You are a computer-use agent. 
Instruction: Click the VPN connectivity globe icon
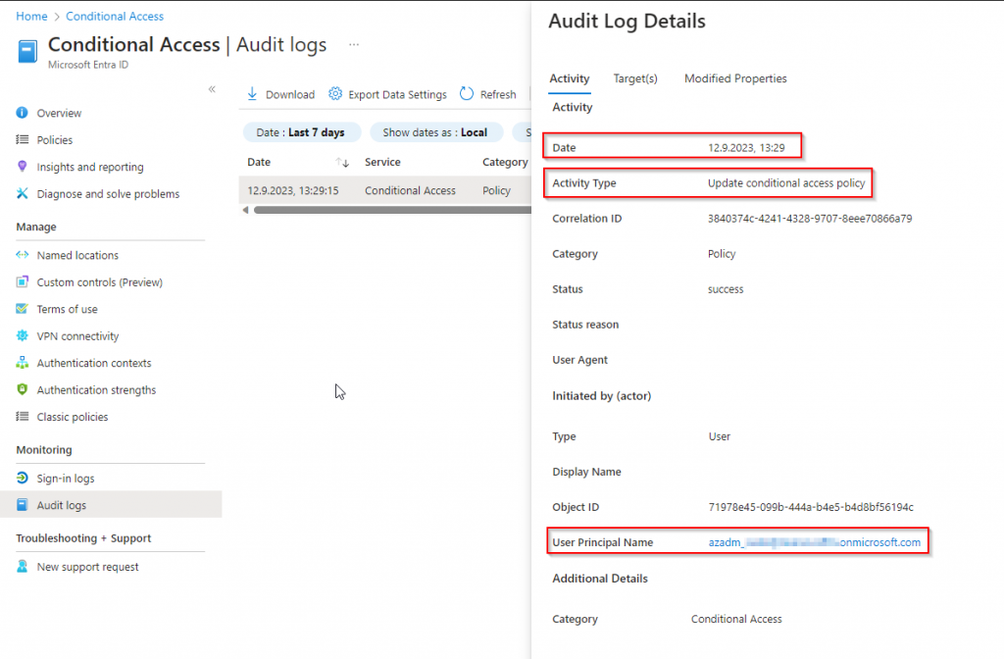pos(23,336)
